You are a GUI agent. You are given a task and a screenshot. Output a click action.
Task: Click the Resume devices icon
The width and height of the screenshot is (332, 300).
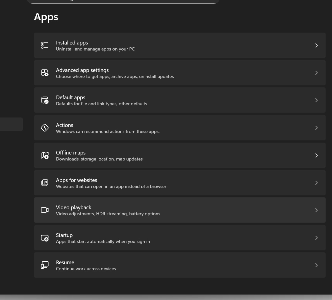pos(45,265)
